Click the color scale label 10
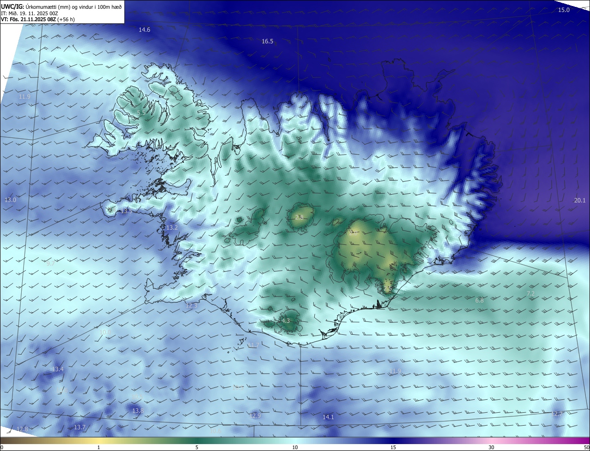Viewport: 590px width, 451px height. coord(295,447)
